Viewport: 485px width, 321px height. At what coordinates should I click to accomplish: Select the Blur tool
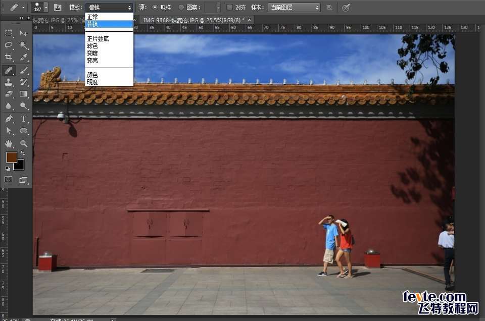(9, 106)
